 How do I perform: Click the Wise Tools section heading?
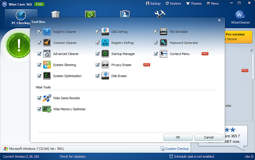43,87
